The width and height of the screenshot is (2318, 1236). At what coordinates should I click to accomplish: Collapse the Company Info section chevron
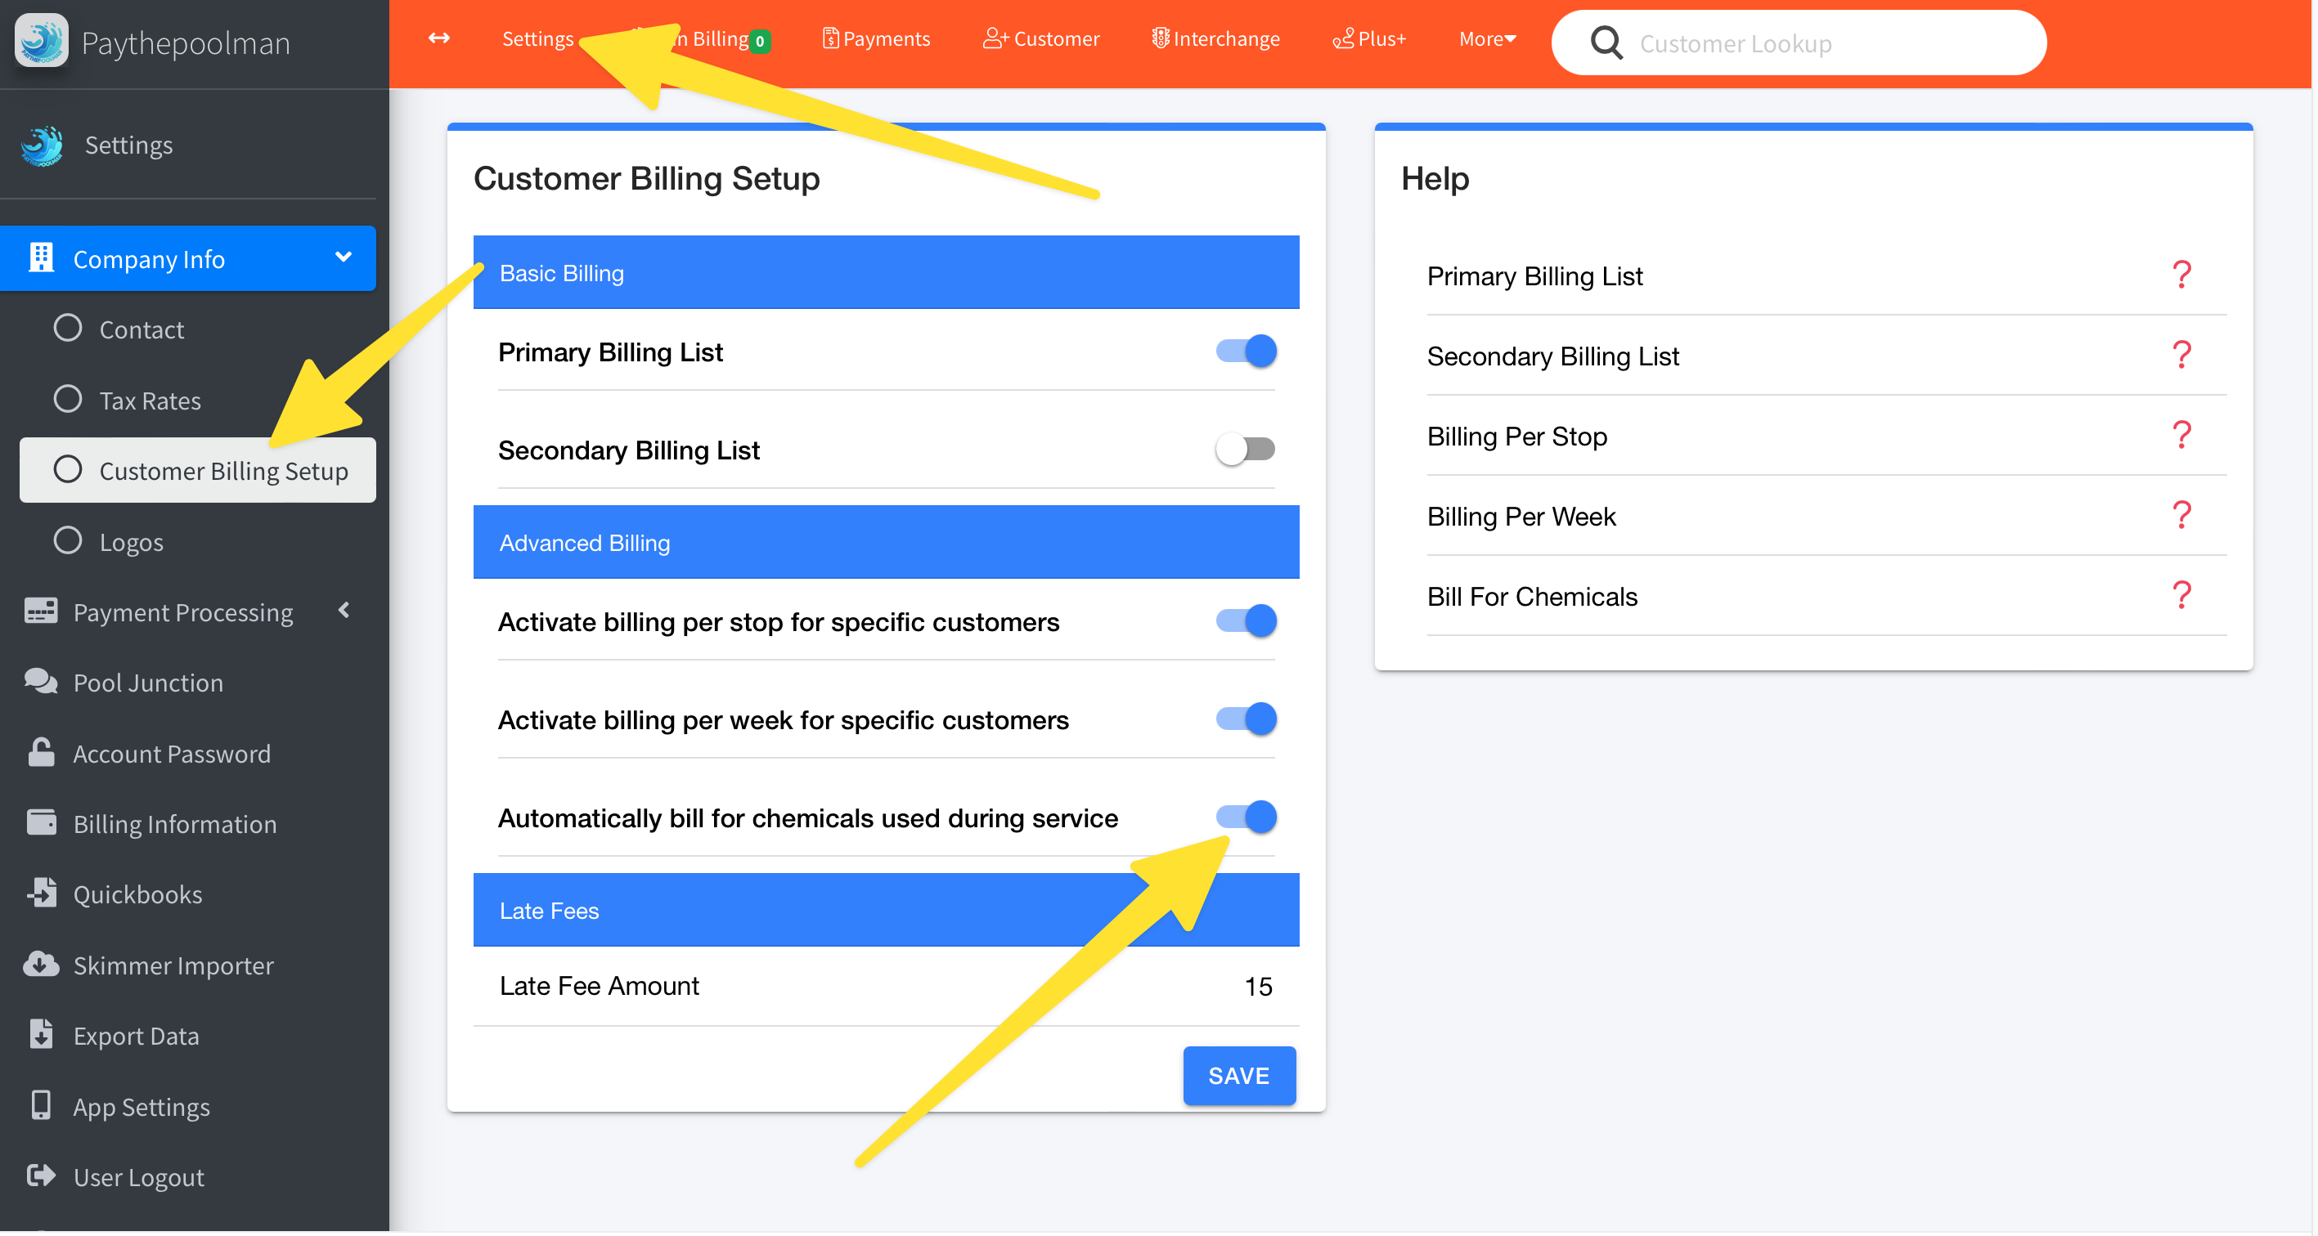pos(343,257)
